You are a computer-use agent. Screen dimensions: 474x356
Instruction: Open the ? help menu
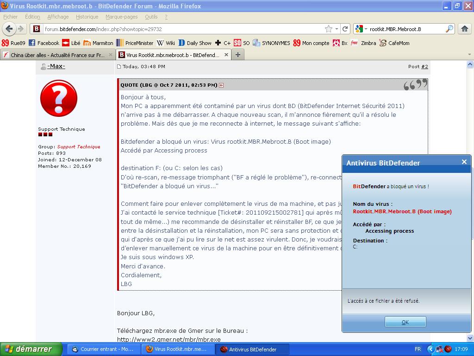click(x=166, y=17)
